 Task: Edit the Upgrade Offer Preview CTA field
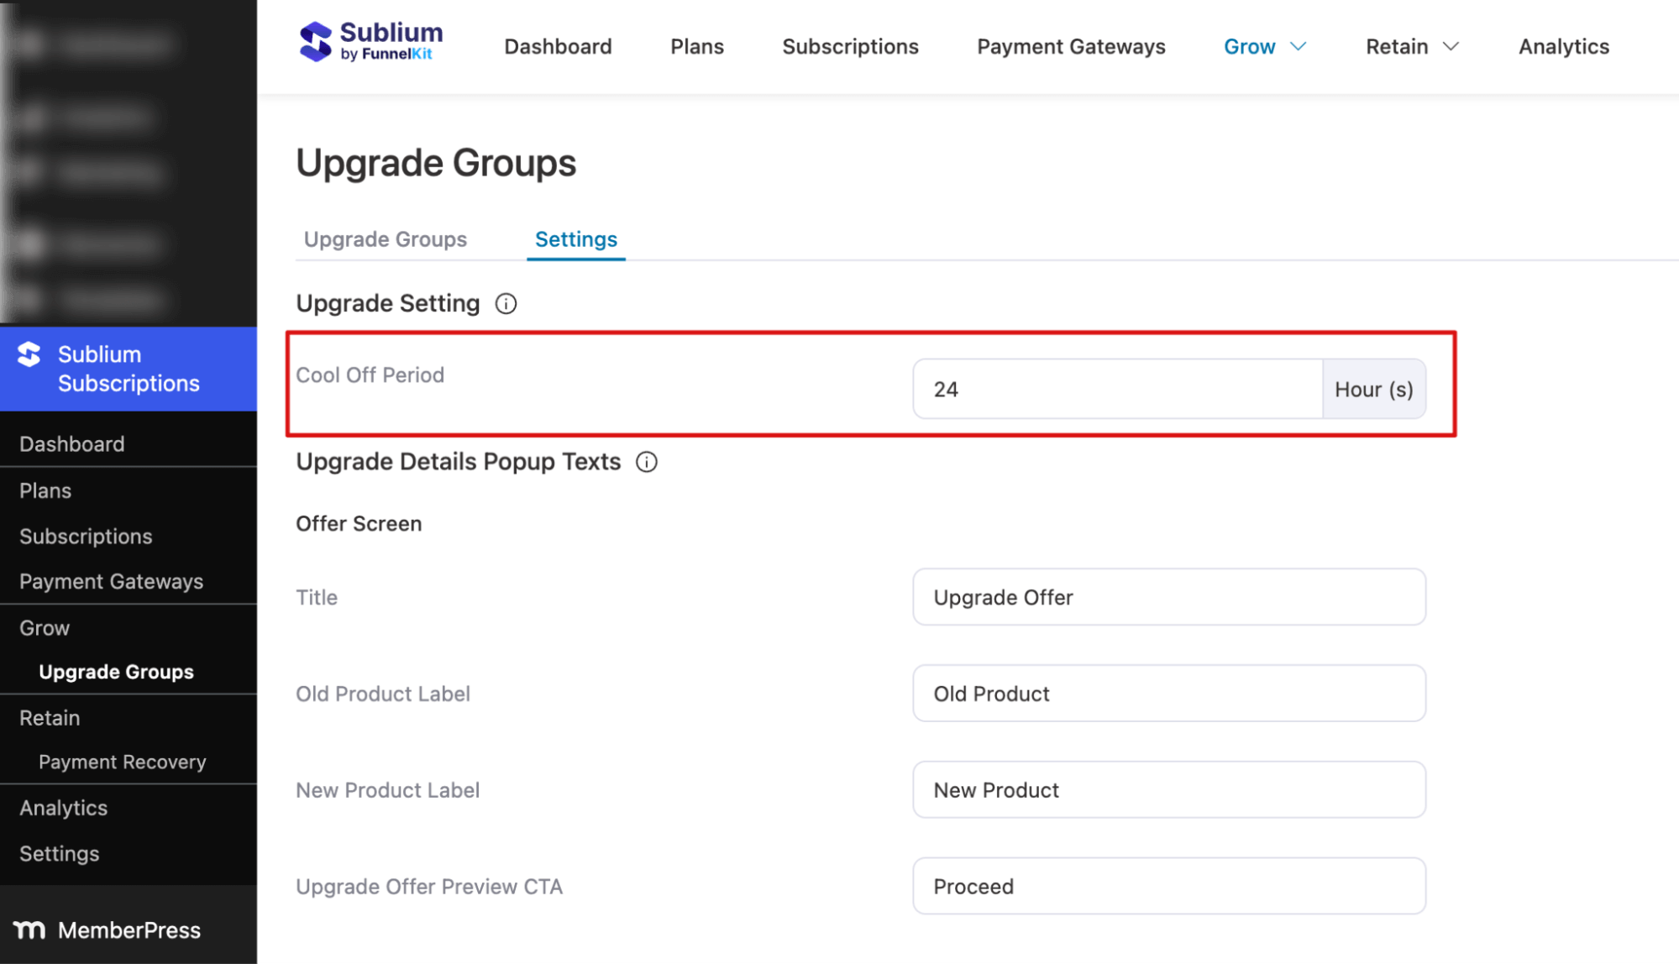point(1168,887)
